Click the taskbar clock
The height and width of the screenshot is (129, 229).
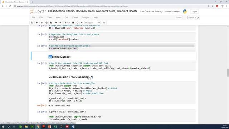225,126
